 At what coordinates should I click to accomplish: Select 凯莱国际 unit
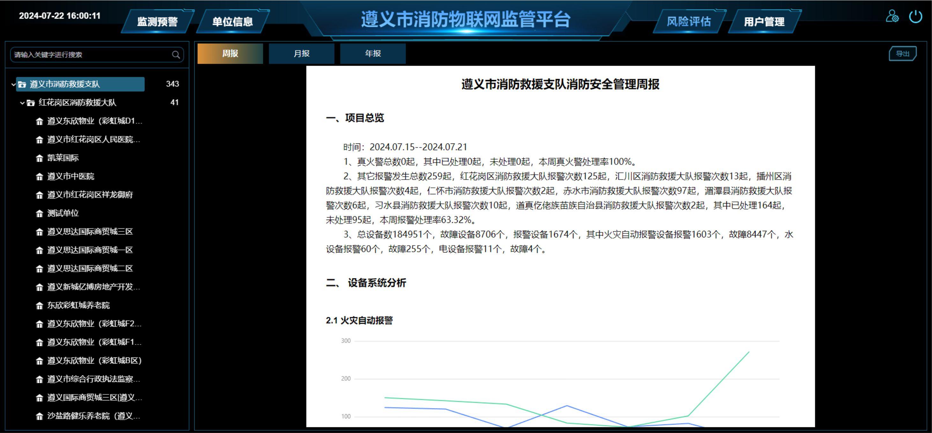63,158
